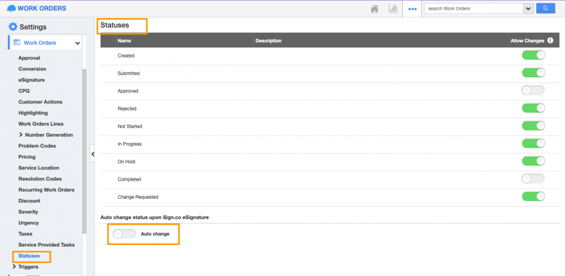Open the Statuses link in sidebar
The height and width of the screenshot is (276, 565).
click(29, 256)
